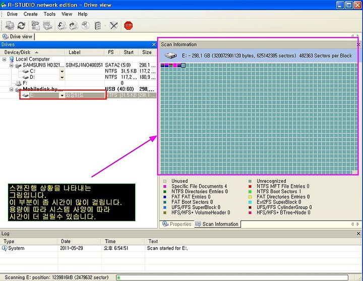363x281 pixels.
Task: Click the hard drive icon in Scan Information header
Action: pyautogui.click(x=171, y=55)
